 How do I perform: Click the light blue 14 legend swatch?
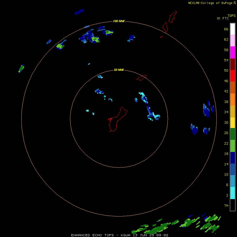click(x=233, y=181)
